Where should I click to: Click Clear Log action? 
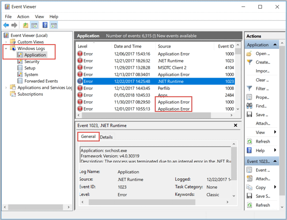click(x=262, y=80)
